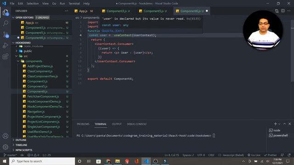The width and height of the screenshot is (294, 165).
Task: Show hidden system tray icons chevron
Action: point(243,161)
